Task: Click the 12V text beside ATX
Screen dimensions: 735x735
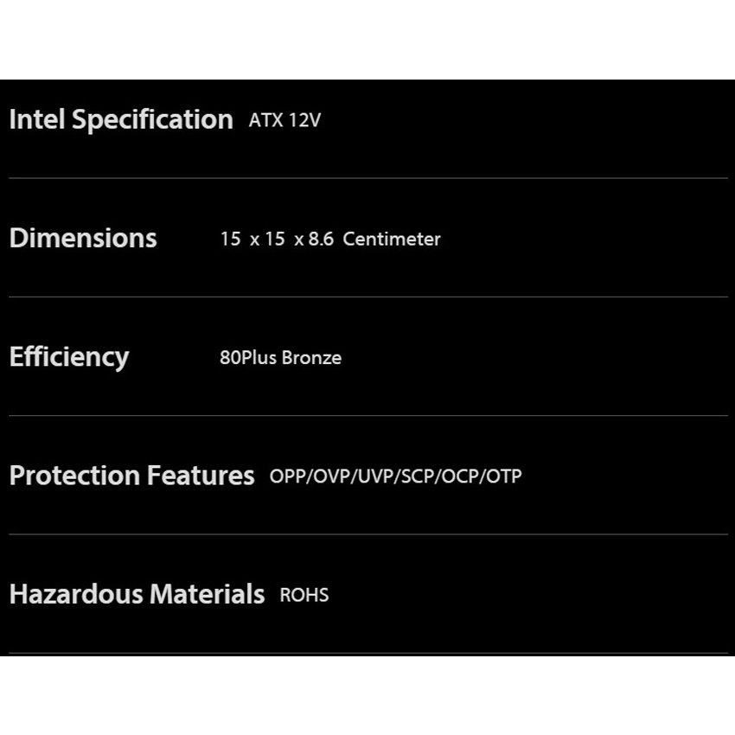Action: pos(304,120)
